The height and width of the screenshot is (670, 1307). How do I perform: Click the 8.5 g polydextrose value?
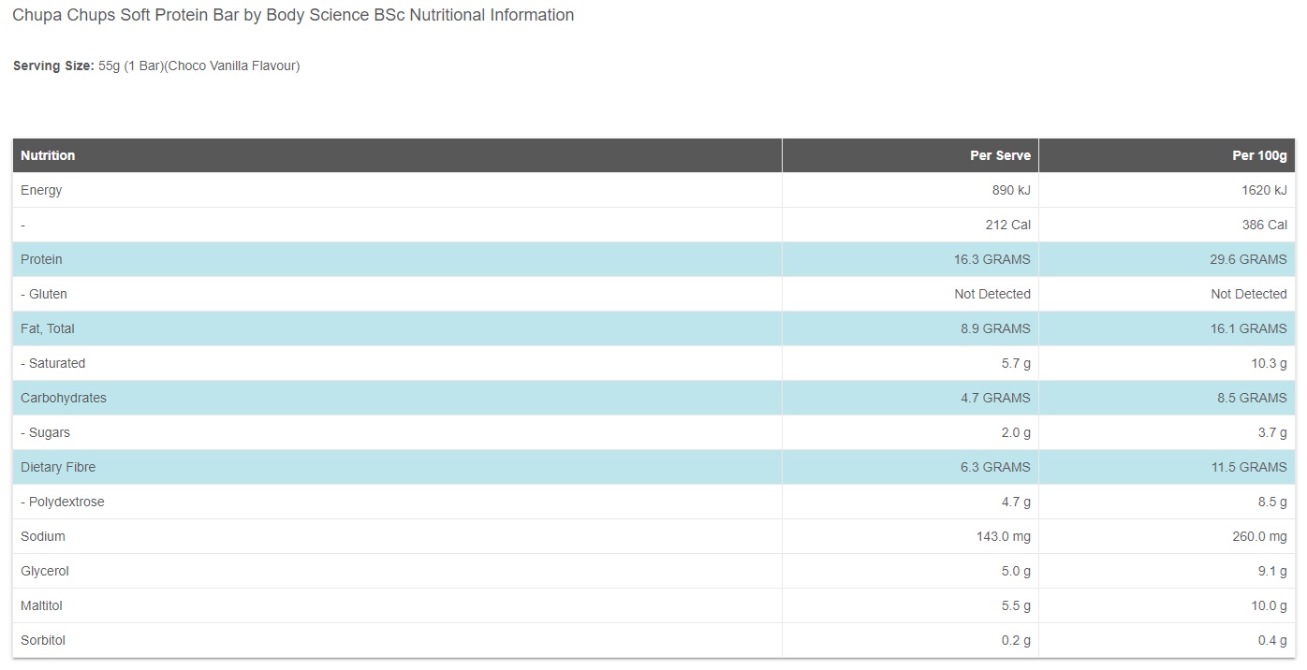(1272, 502)
